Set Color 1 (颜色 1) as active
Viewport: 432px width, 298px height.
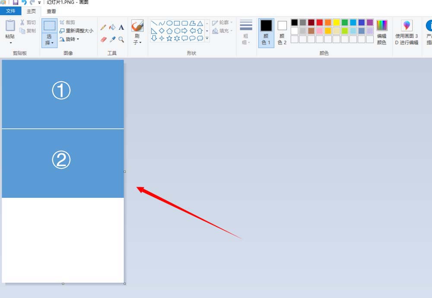[266, 33]
